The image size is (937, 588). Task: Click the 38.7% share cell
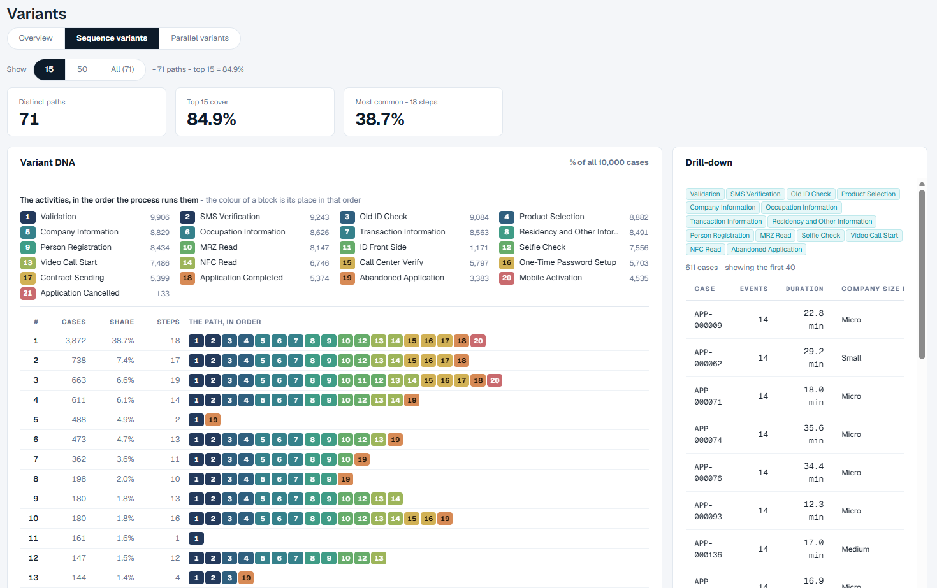click(x=123, y=341)
